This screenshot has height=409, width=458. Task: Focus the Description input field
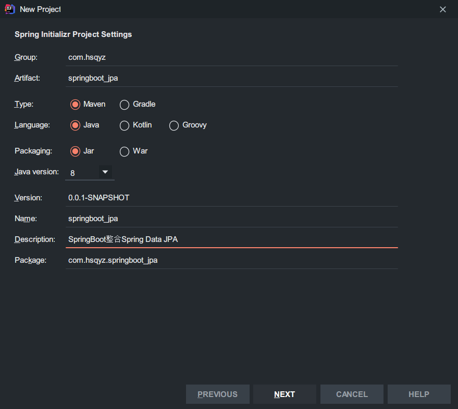pos(232,239)
